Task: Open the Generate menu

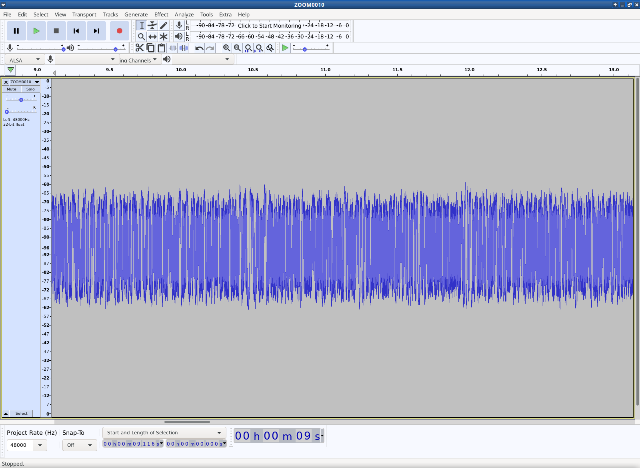Action: pos(136,14)
